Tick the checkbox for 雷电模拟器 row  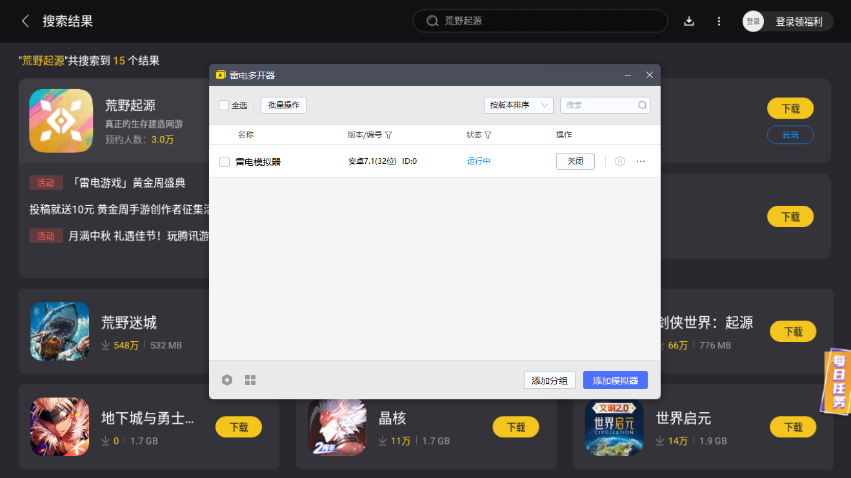pyautogui.click(x=225, y=161)
